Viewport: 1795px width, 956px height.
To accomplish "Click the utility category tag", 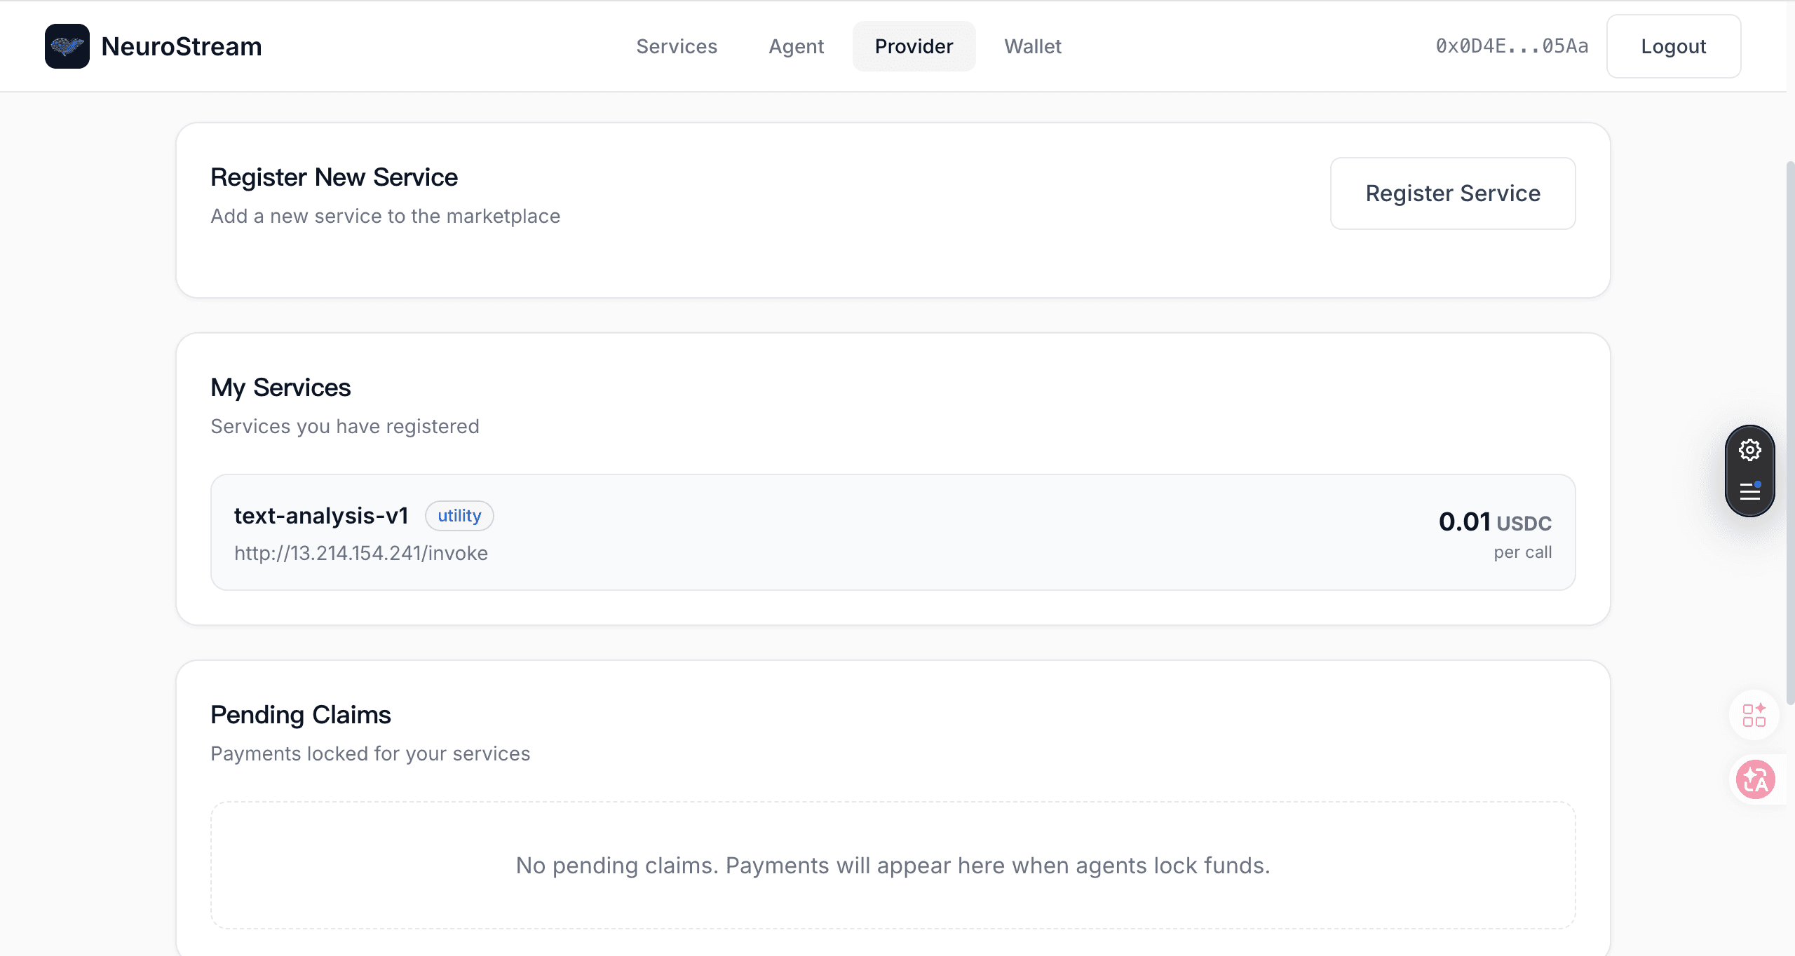I will 459,516.
